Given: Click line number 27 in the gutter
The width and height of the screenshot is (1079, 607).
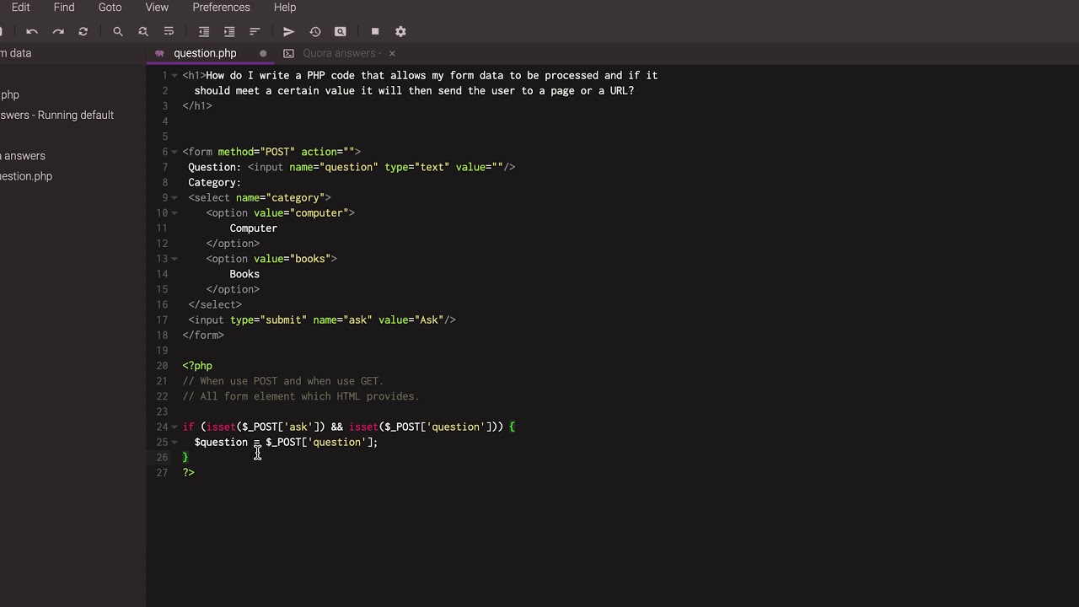Looking at the screenshot, I should coord(162,473).
